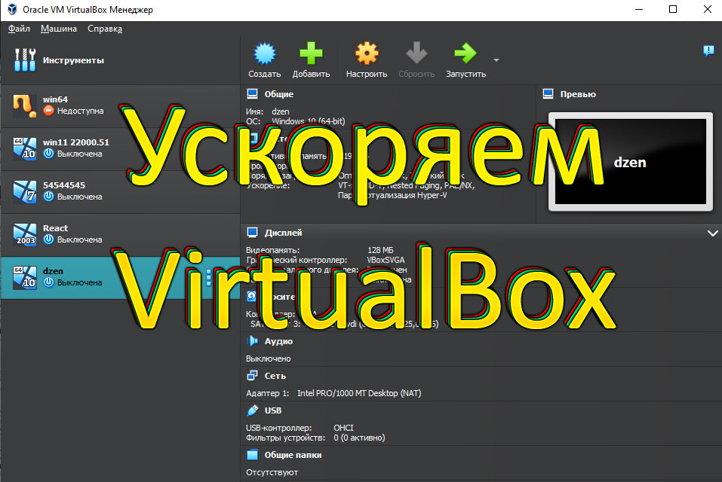Click the 128 МБ video memory value
Screen dimensions: 722x482
click(380, 250)
